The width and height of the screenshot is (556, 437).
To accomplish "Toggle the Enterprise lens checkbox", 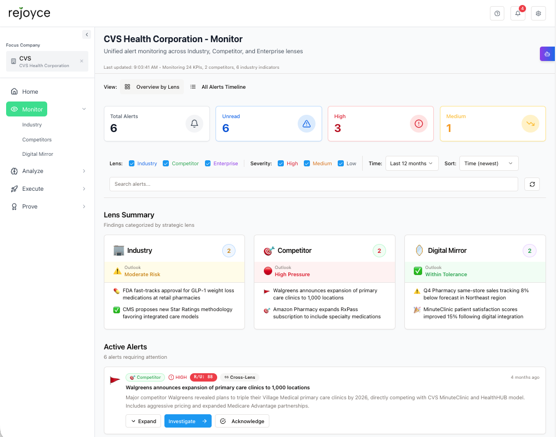I will pyautogui.click(x=208, y=163).
